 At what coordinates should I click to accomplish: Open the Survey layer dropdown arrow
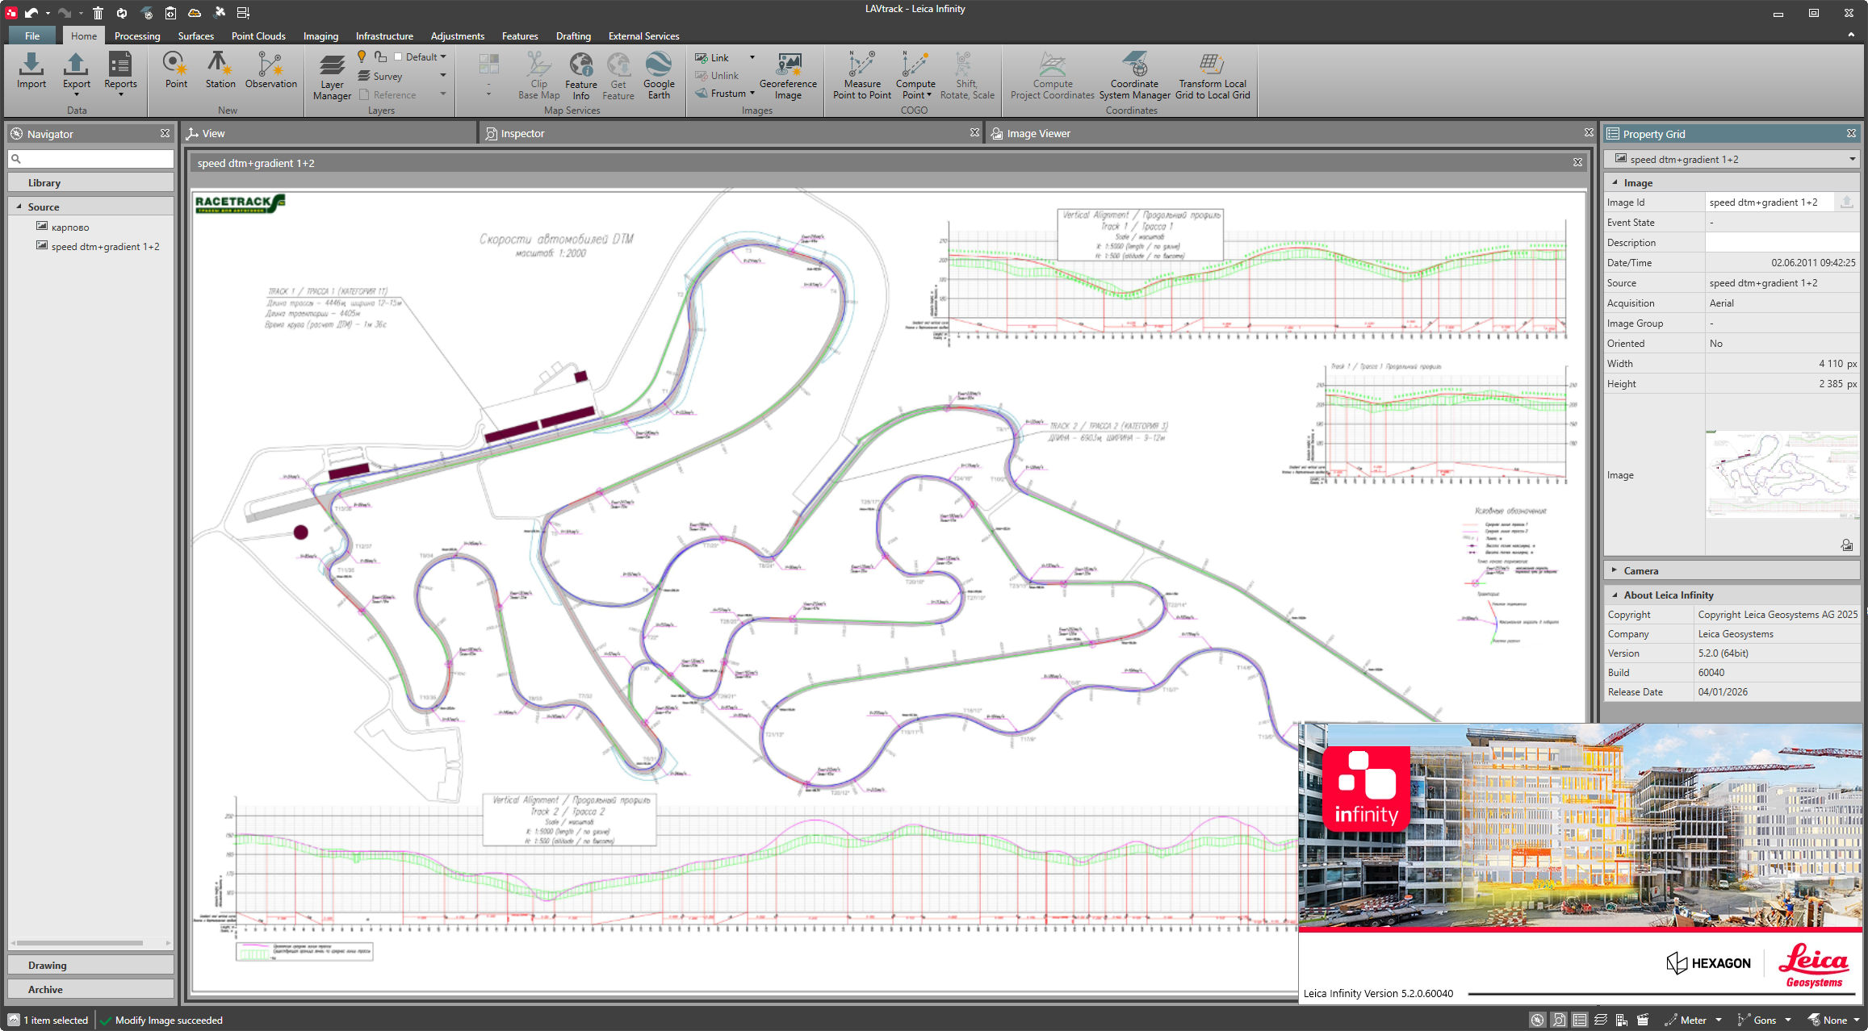pyautogui.click(x=443, y=76)
